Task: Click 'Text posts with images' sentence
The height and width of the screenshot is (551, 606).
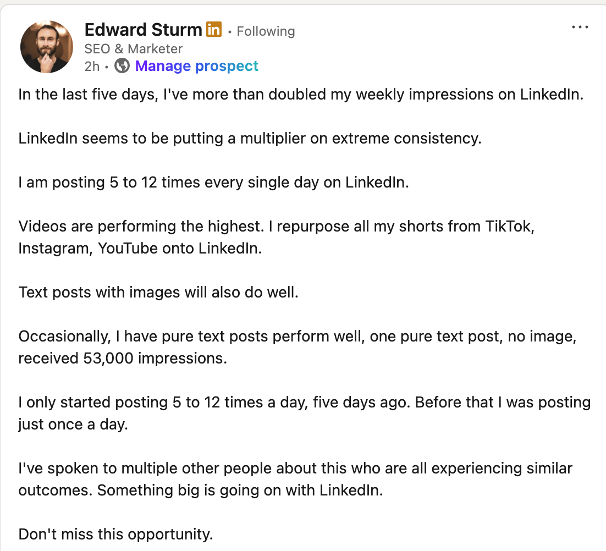Action: point(158,293)
